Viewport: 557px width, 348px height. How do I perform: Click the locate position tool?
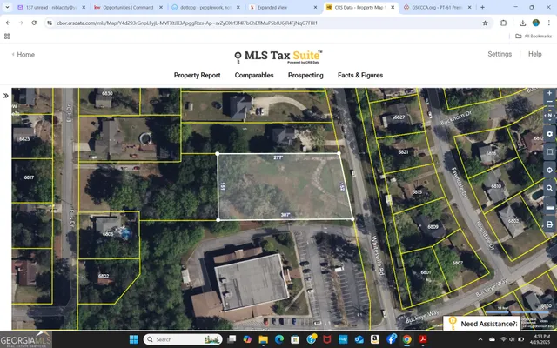point(549,170)
